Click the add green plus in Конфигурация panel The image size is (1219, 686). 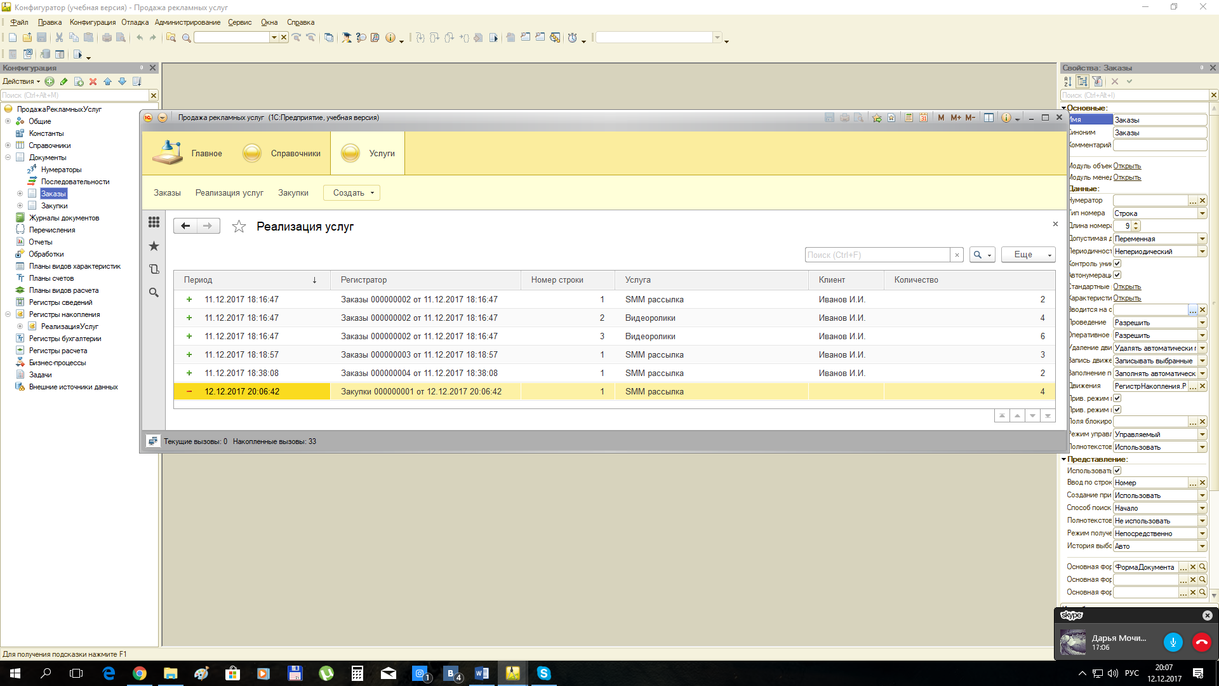50,81
